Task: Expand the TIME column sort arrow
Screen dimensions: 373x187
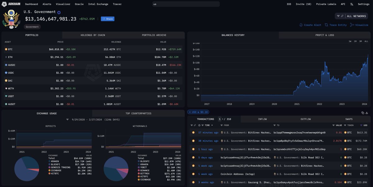Action: coord(212,125)
